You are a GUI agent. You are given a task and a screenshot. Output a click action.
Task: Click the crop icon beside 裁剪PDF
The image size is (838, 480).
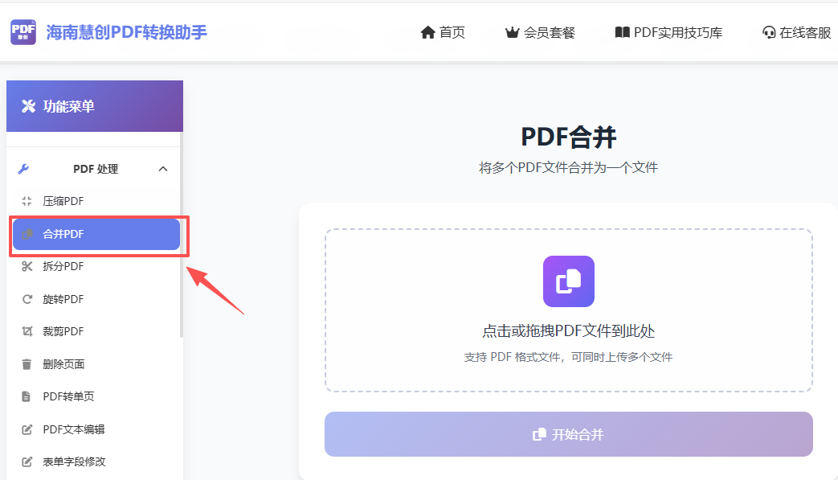pos(27,331)
